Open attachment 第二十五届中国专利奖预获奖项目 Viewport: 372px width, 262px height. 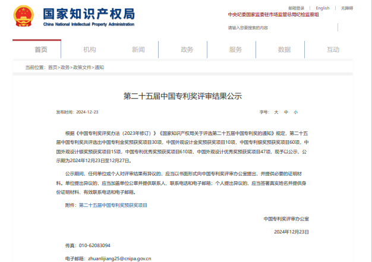[x=113, y=204]
